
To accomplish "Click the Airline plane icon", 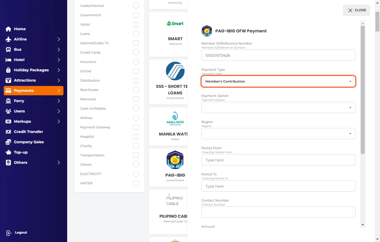I will tap(8, 39).
